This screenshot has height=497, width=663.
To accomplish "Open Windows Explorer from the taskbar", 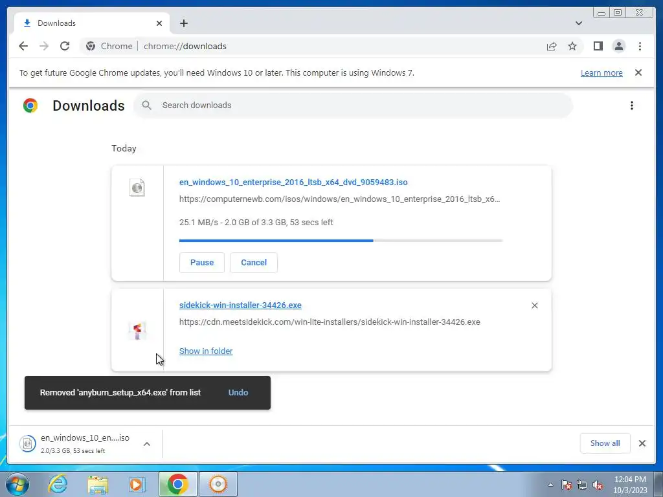I will coord(98,484).
